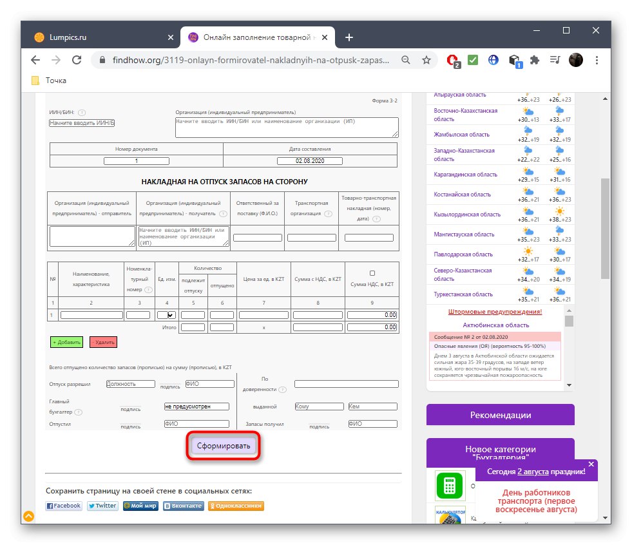Select the Онлайн заполнение товарной tab
The width and height of the screenshot is (632, 545).
point(251,37)
